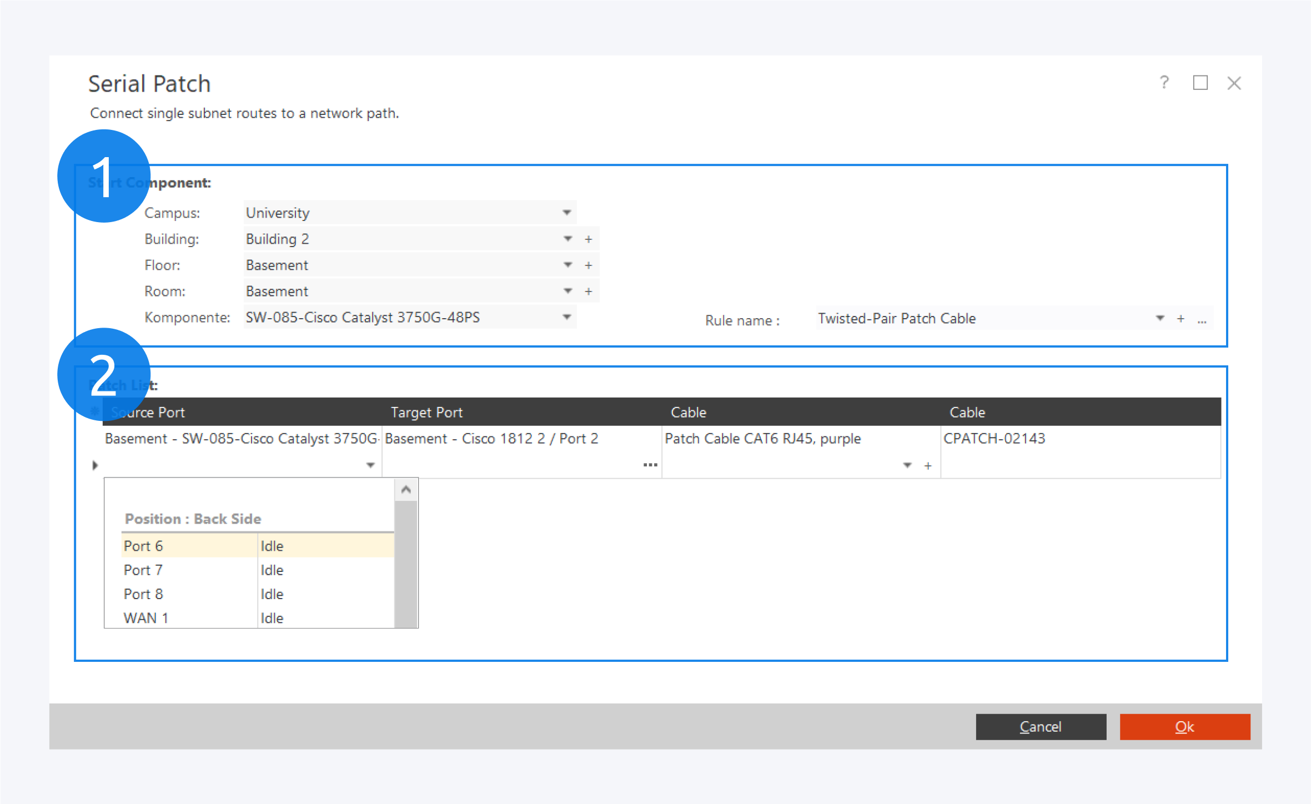Open the Cable type dropdown arrow
Image resolution: width=1311 pixels, height=804 pixels.
907,465
